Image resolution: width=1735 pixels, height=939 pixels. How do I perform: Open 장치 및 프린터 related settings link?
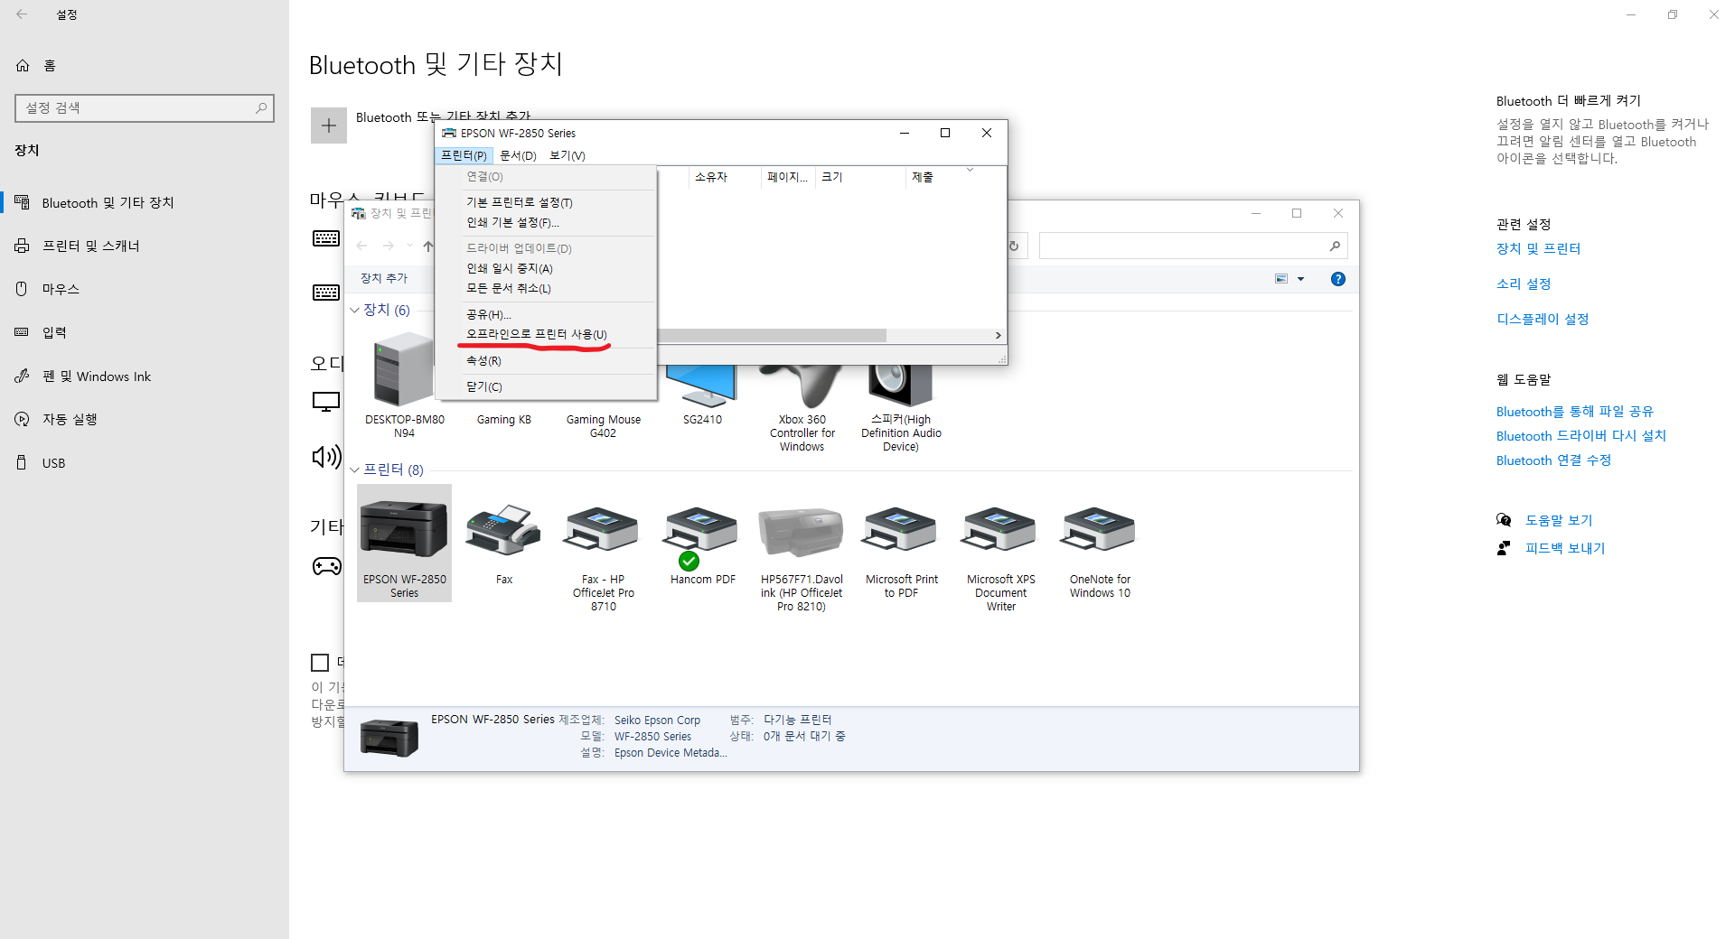(1538, 248)
